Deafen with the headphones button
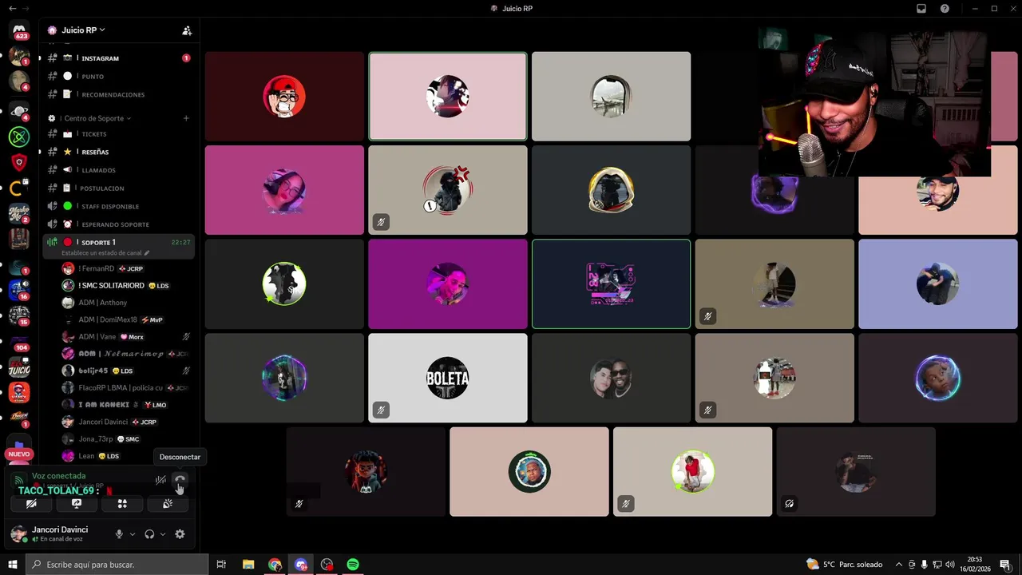The image size is (1022, 575). pyautogui.click(x=149, y=533)
